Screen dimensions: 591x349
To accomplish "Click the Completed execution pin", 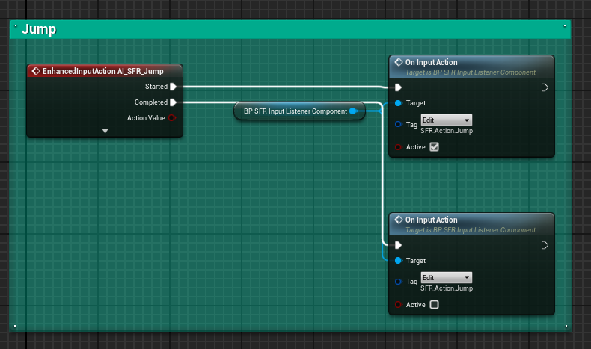I will (x=173, y=102).
